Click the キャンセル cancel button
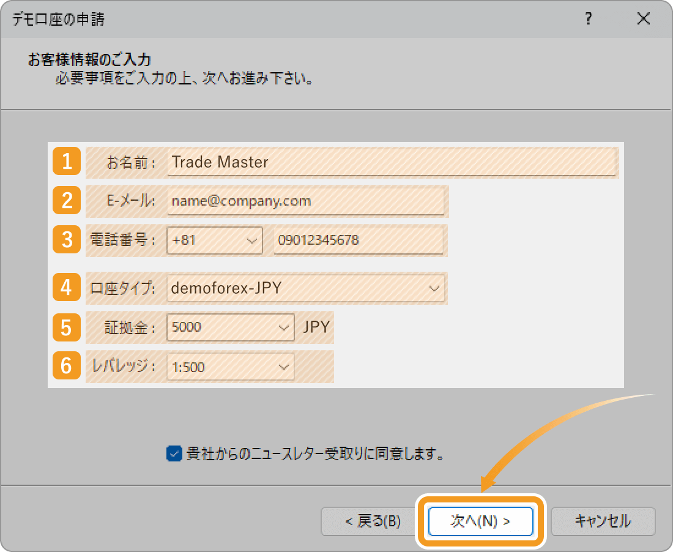Viewport: 673px width, 552px height. pyautogui.click(x=603, y=521)
